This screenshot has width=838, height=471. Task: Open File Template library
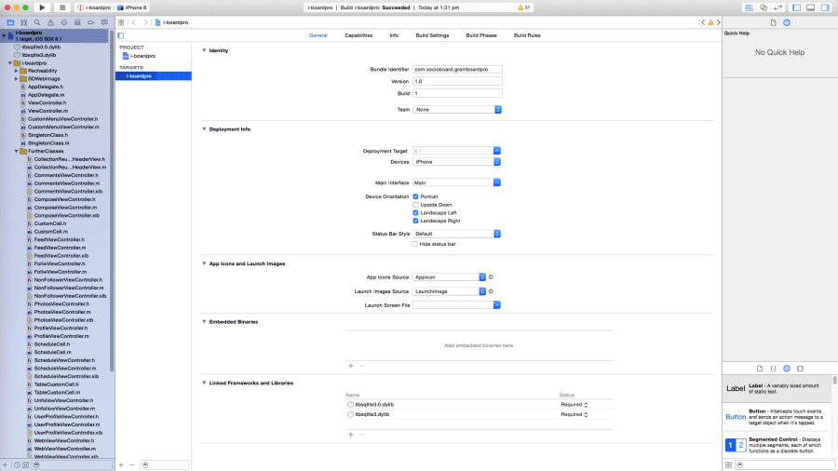pyautogui.click(x=760, y=369)
